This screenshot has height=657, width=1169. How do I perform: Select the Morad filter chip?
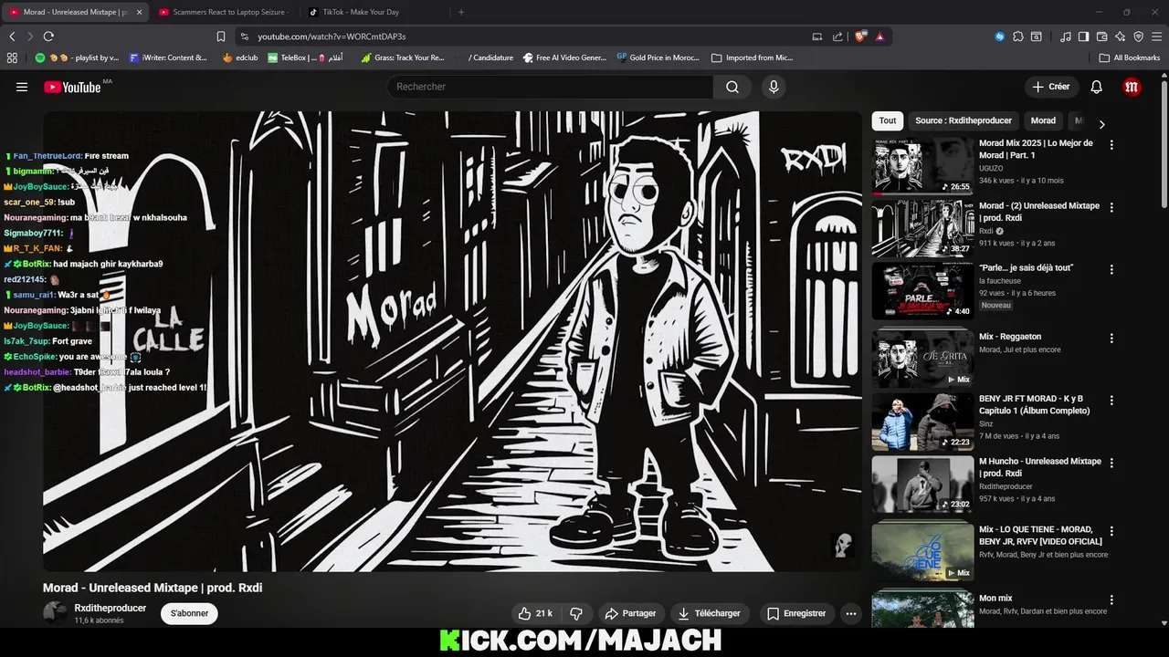tap(1043, 120)
